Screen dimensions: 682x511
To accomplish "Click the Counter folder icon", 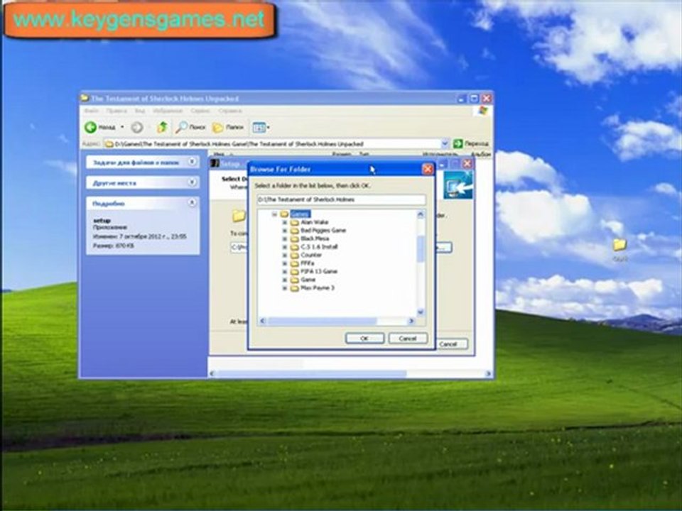I will click(294, 255).
